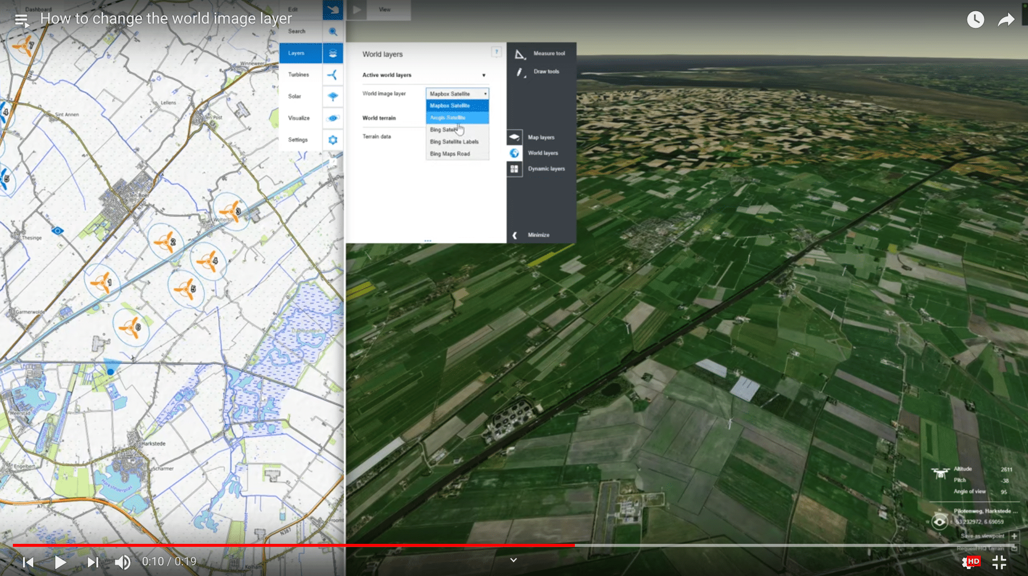The height and width of the screenshot is (576, 1028).
Task: Open the Layers tab
Action: tap(301, 53)
